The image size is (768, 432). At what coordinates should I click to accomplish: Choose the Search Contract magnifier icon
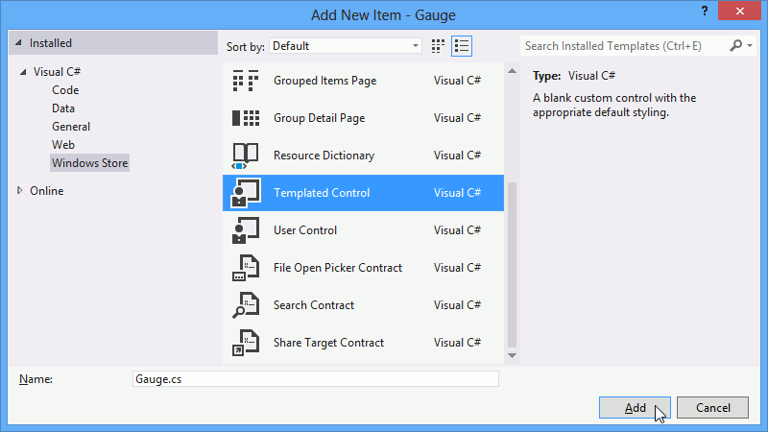245,305
